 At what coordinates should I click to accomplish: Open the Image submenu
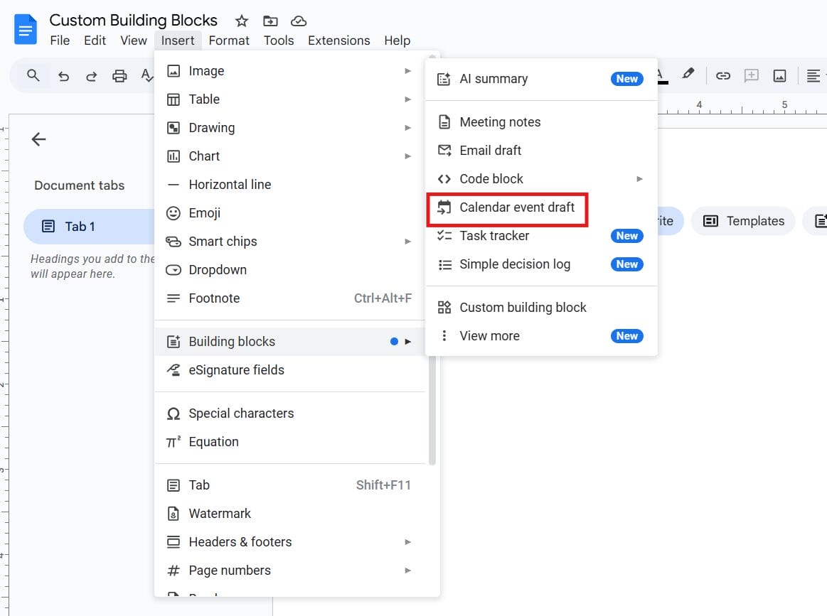tap(289, 70)
